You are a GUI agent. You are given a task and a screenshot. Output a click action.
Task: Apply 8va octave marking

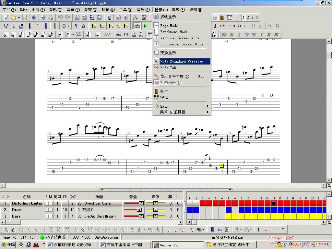[119, 34]
